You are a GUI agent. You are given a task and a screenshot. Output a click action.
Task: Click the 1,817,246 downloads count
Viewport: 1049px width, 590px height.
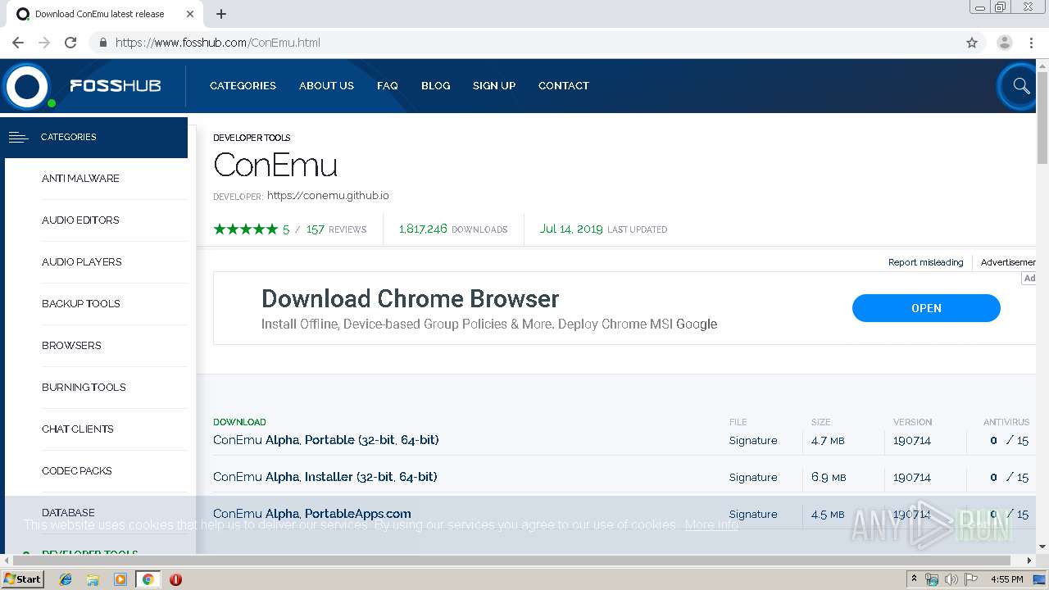(x=423, y=229)
